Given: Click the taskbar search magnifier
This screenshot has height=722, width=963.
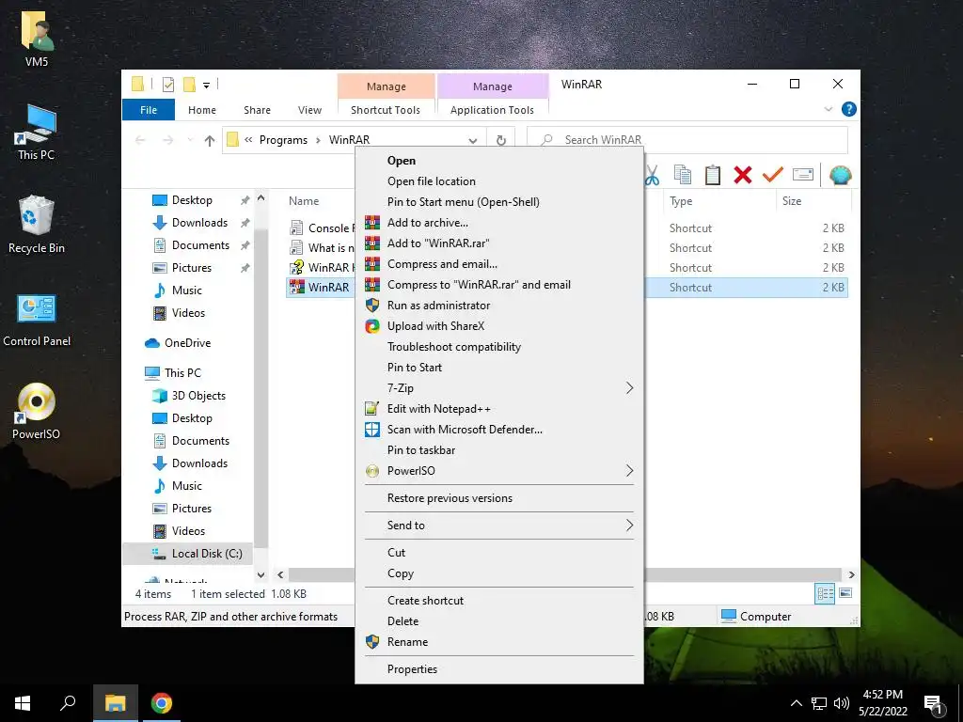Looking at the screenshot, I should pos(68,703).
